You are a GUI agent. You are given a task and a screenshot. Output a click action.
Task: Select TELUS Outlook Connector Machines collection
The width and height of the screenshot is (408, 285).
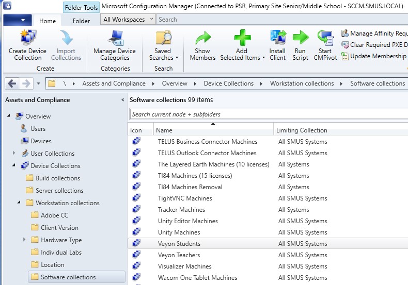click(207, 153)
